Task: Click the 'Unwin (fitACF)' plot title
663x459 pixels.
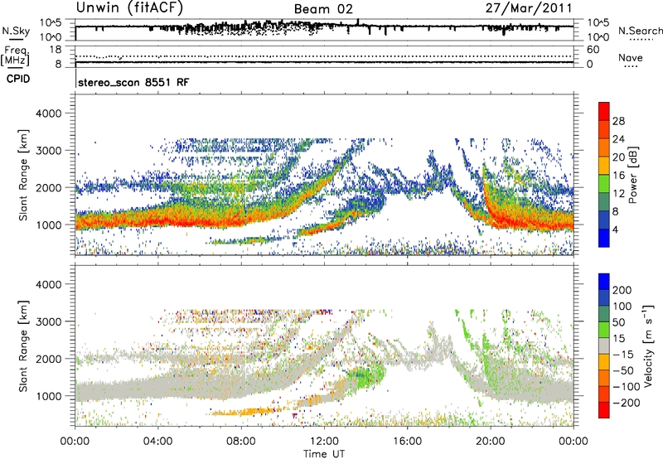Action: (129, 7)
